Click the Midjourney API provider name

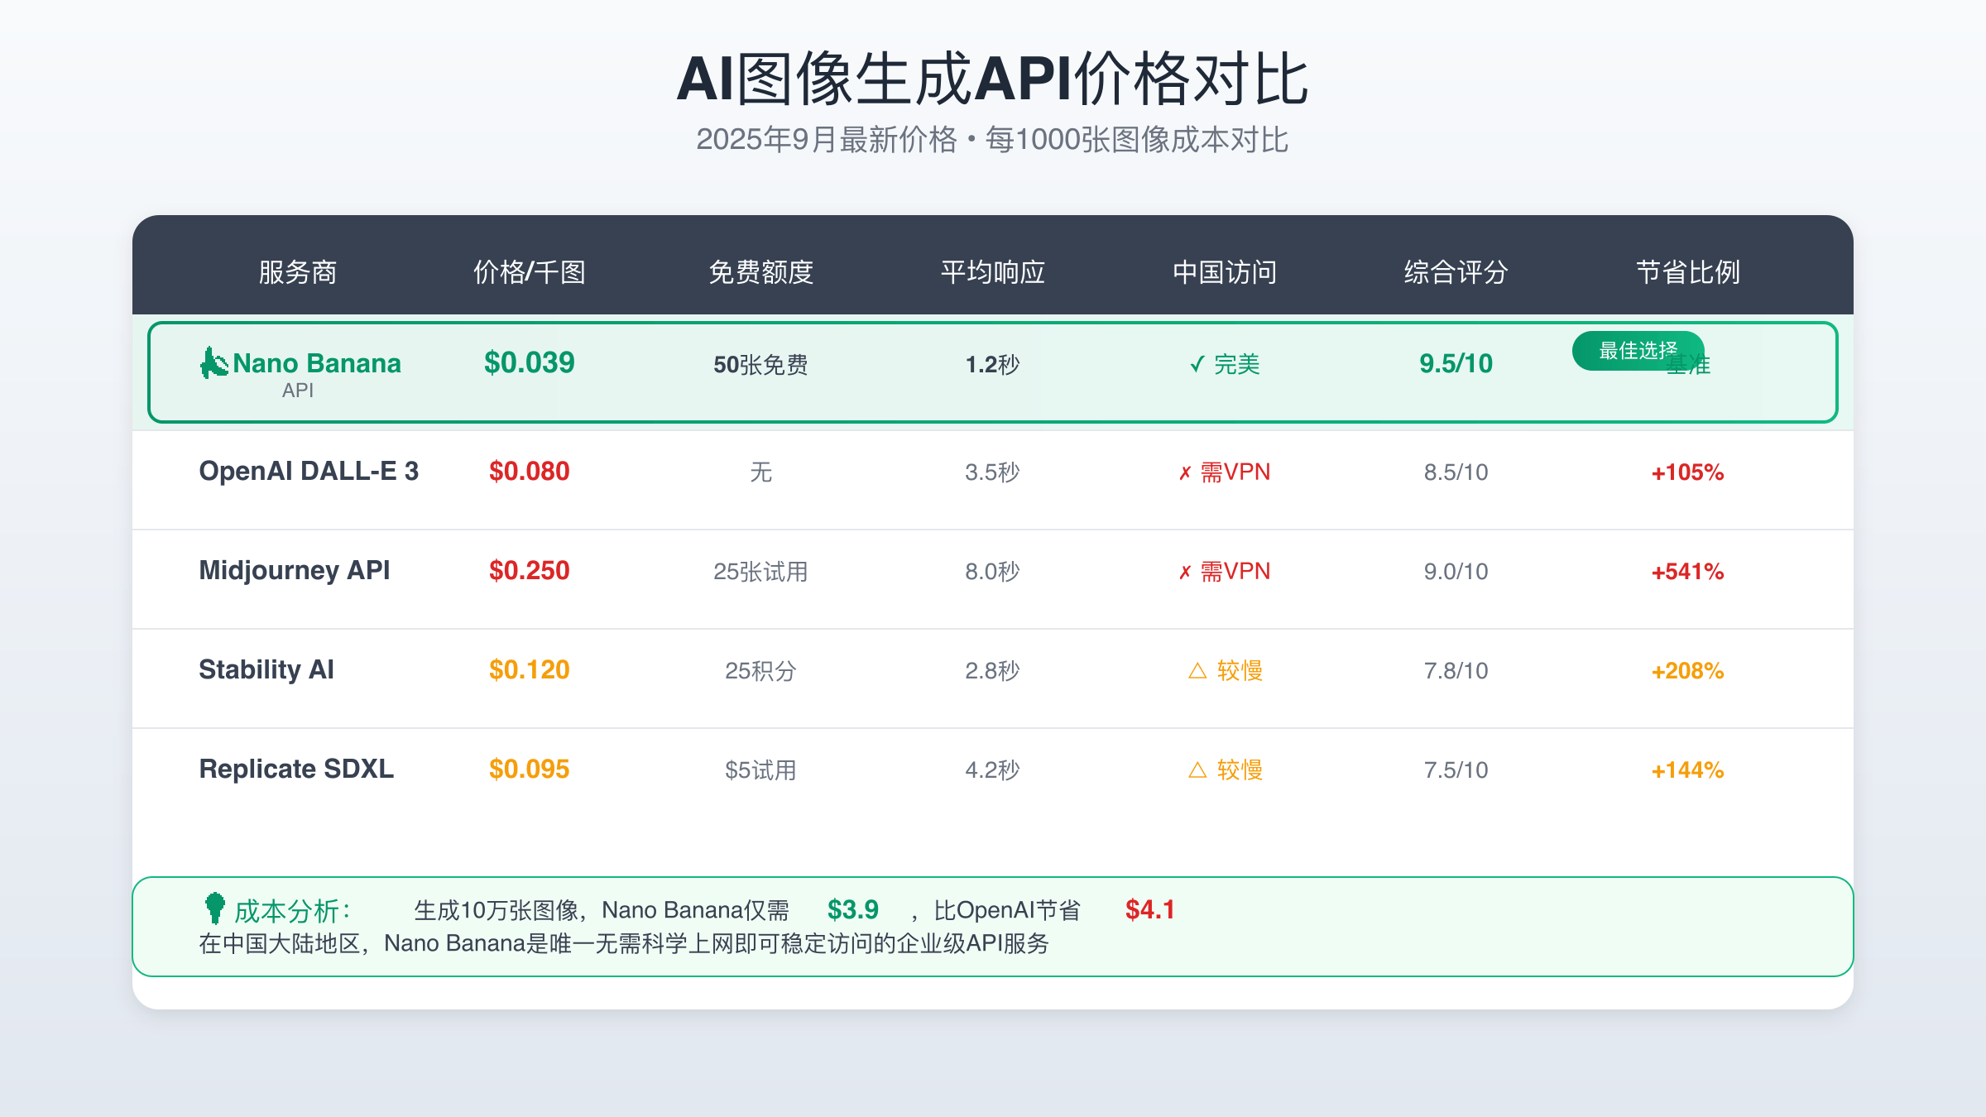click(x=295, y=570)
